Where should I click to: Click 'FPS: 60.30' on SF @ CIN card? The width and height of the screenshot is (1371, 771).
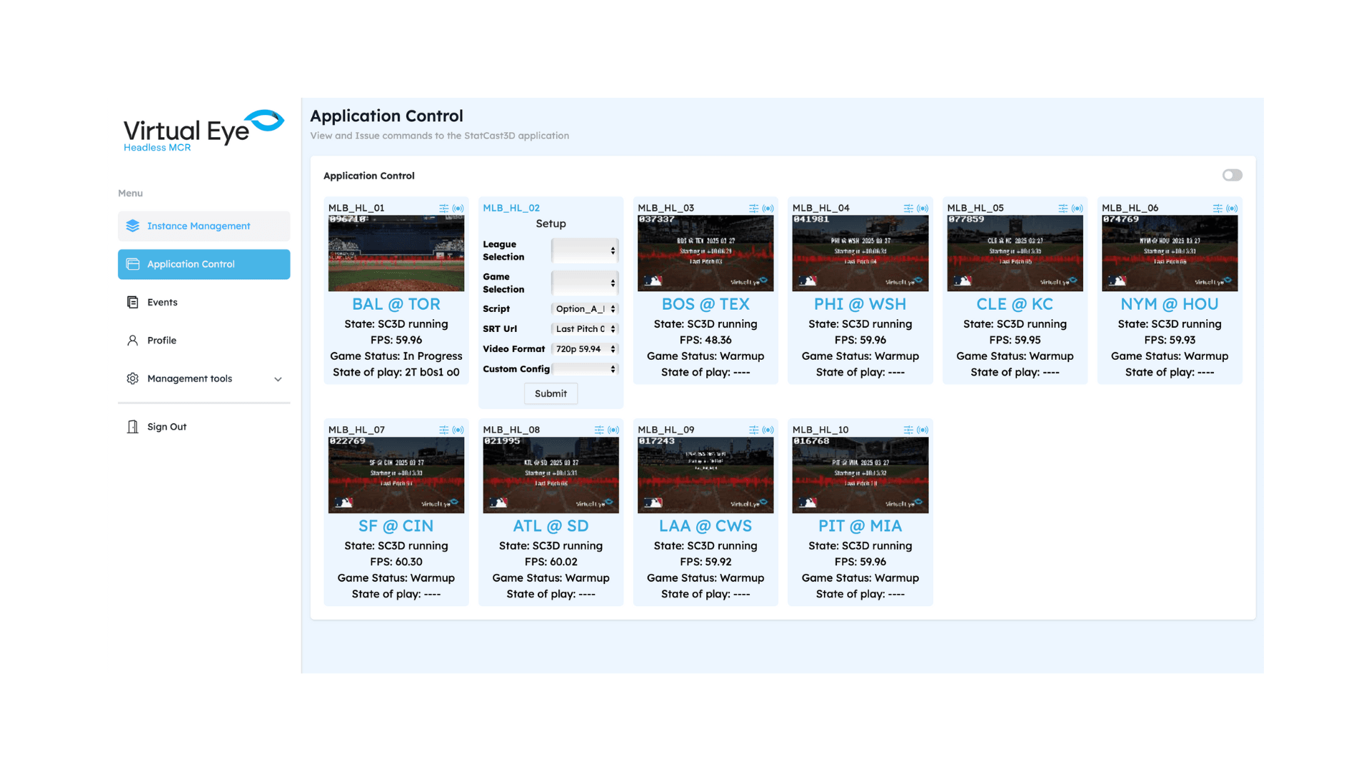(396, 563)
